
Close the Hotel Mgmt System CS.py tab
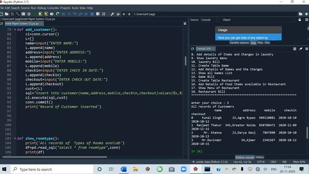[x=41, y=24]
